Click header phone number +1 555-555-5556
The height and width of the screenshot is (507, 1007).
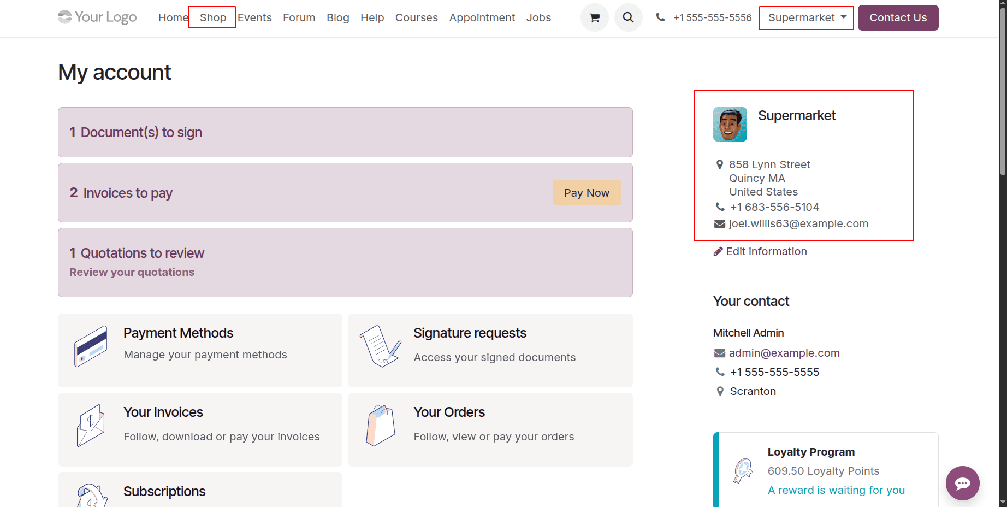(713, 17)
